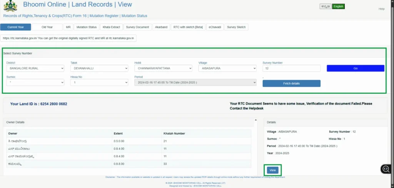Click the Year 2024-2025 detail text
The image size is (394, 188).
tap(278, 153)
